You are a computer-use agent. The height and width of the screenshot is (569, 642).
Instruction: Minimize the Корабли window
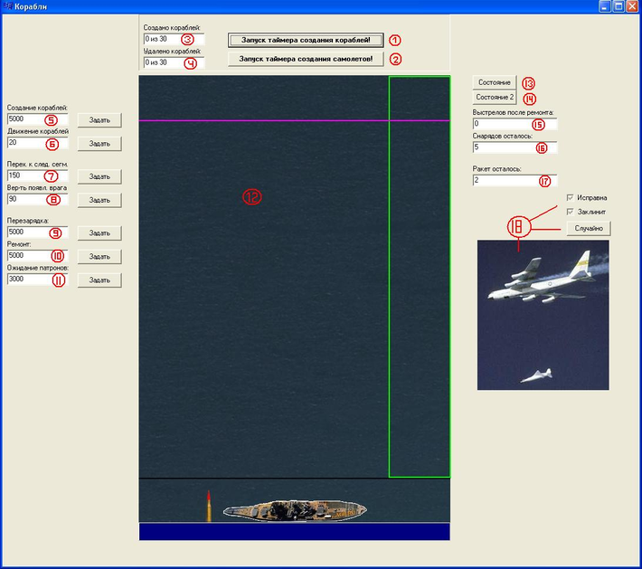604,6
